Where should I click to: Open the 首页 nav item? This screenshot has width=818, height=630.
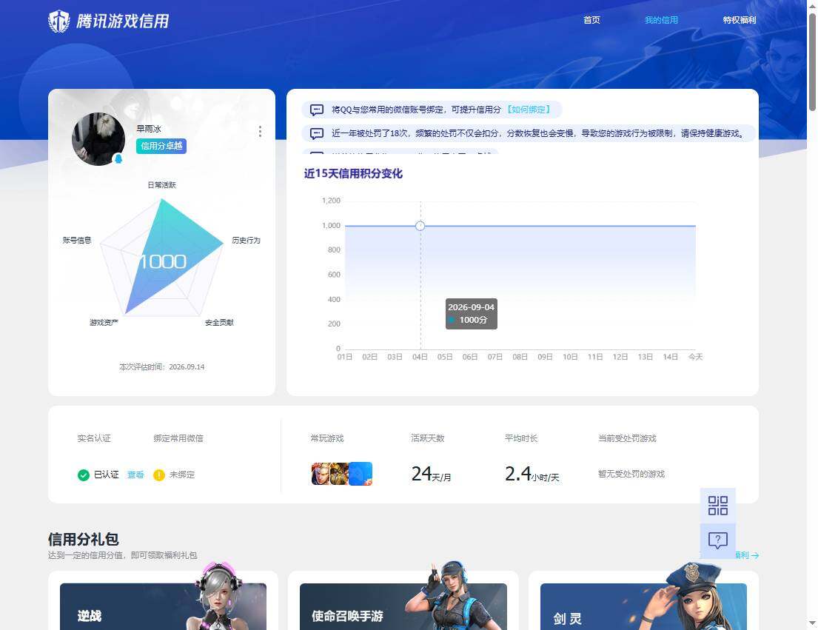click(591, 20)
